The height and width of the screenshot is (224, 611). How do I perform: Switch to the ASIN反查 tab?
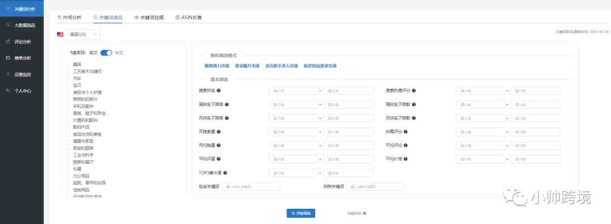coord(188,17)
